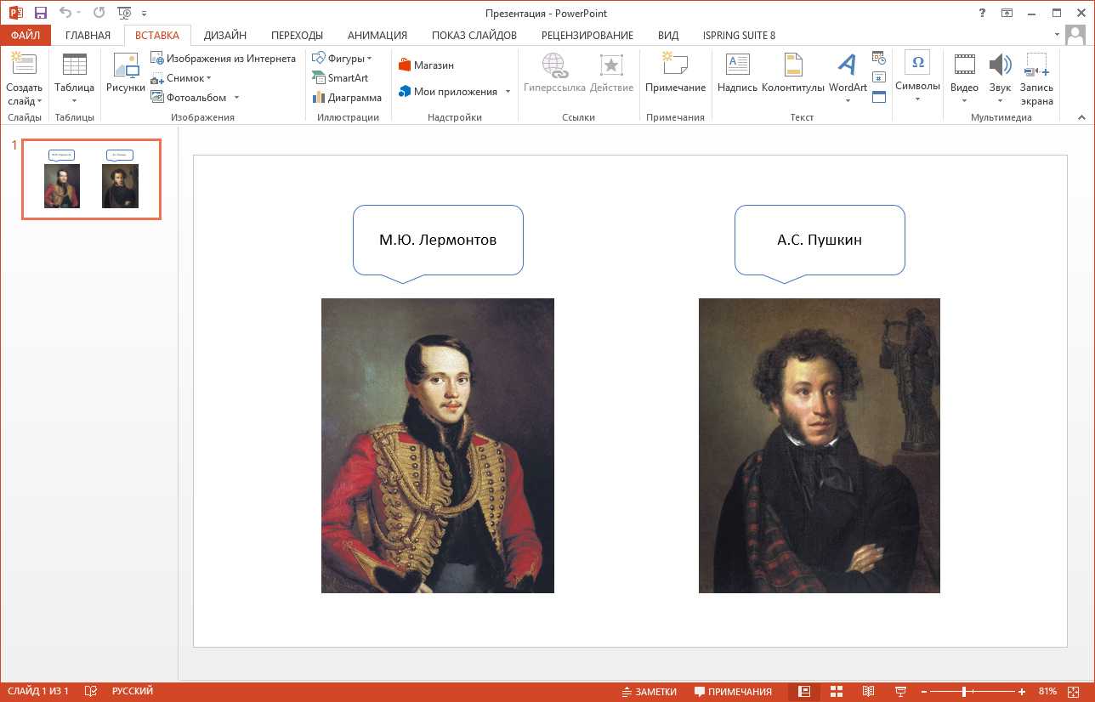Save the presentation with the floppy icon

pos(40,13)
